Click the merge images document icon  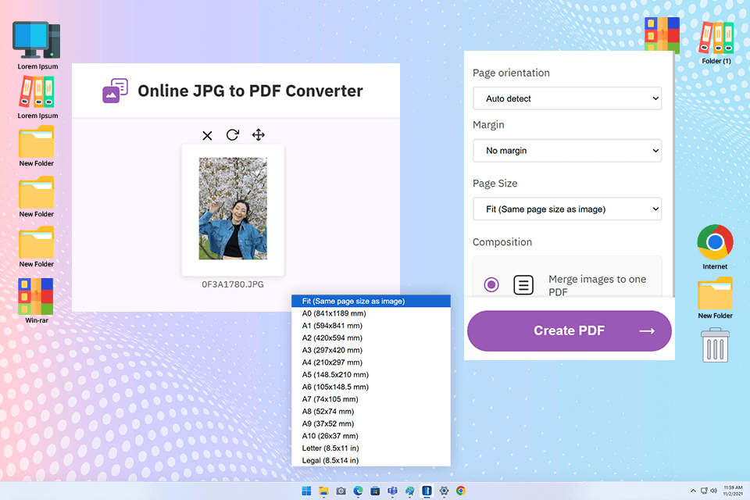coord(523,284)
